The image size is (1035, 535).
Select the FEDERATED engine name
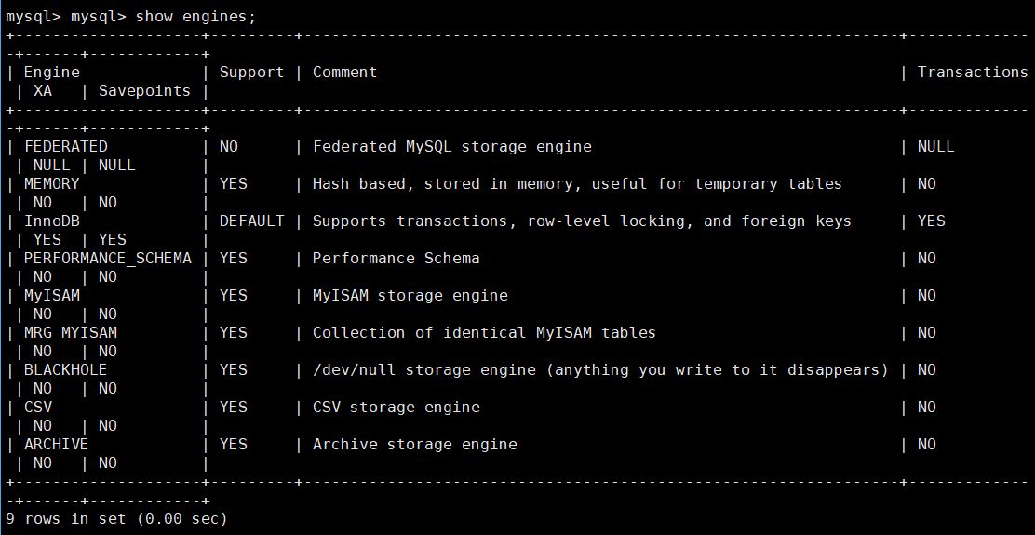point(65,146)
